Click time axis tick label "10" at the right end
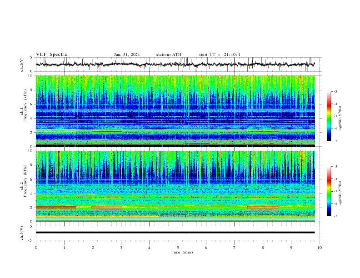Image resolution: width=360 pixels, height=278 pixels. [320, 248]
